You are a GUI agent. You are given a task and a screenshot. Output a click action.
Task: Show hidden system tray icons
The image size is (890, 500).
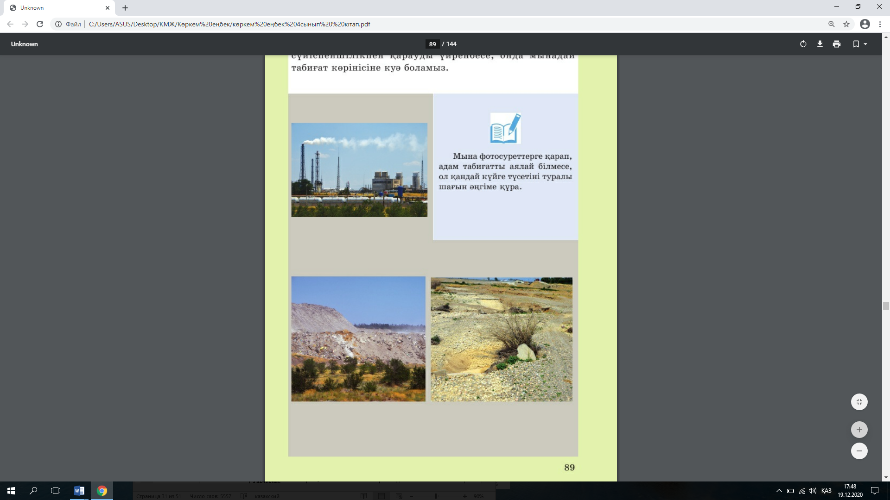pos(779,491)
